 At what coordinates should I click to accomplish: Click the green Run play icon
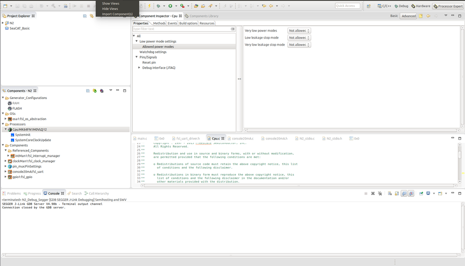(170, 6)
